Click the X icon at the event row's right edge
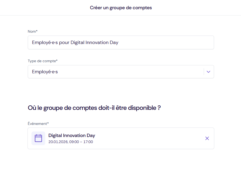 (x=207, y=138)
